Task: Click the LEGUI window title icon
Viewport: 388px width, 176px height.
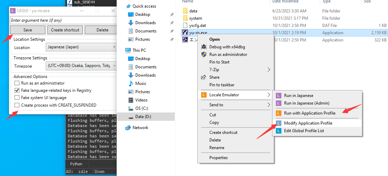Action: tap(13, 11)
